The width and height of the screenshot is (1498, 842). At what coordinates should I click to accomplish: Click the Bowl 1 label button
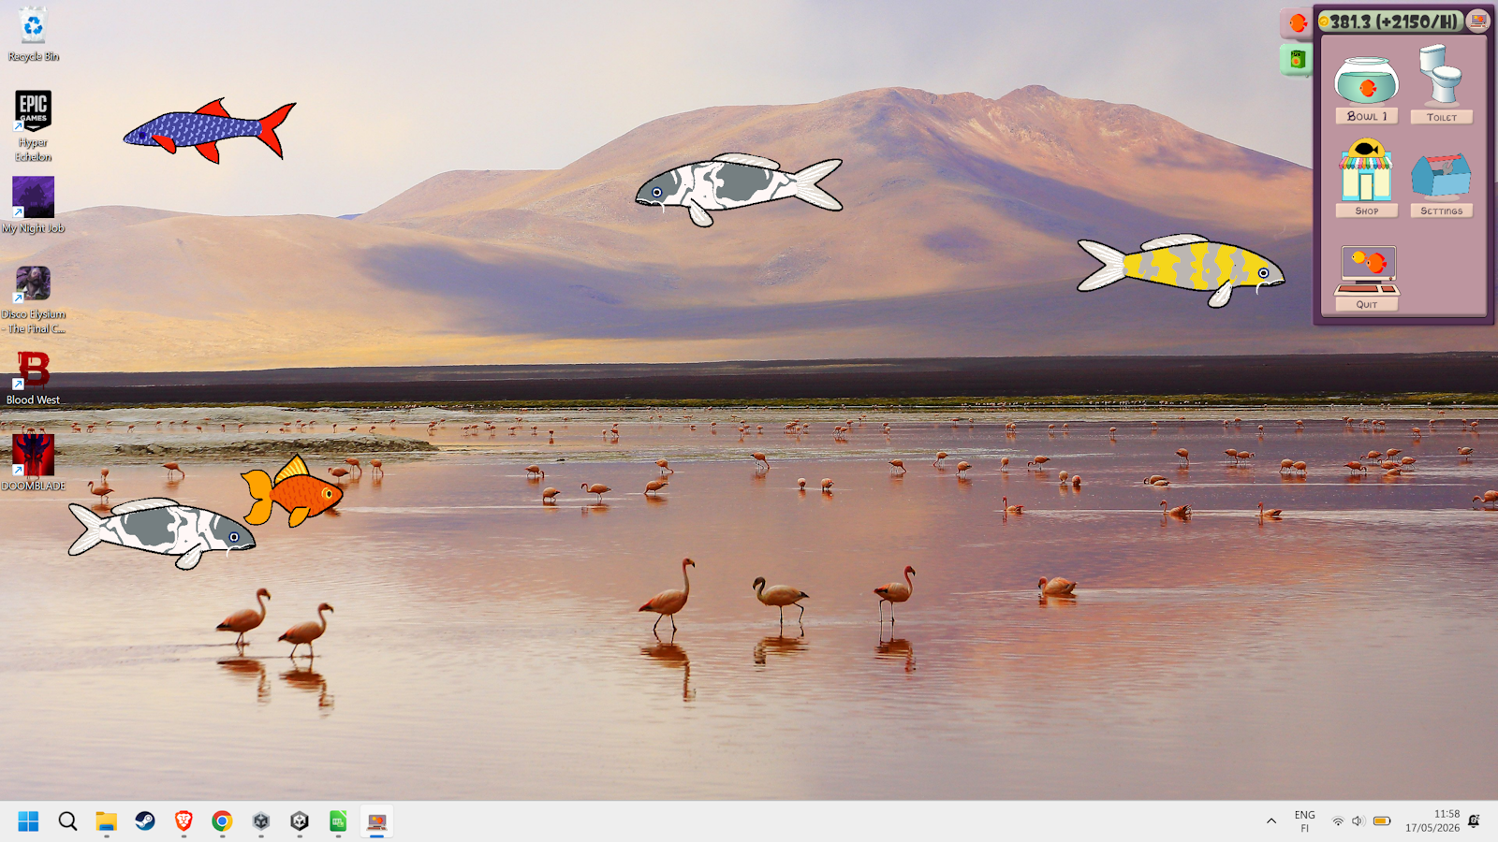point(1367,116)
